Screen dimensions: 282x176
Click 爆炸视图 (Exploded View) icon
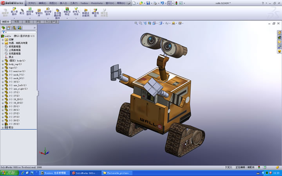point(95,10)
